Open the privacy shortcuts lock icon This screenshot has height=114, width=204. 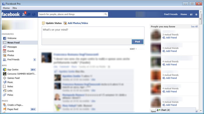[191, 15]
